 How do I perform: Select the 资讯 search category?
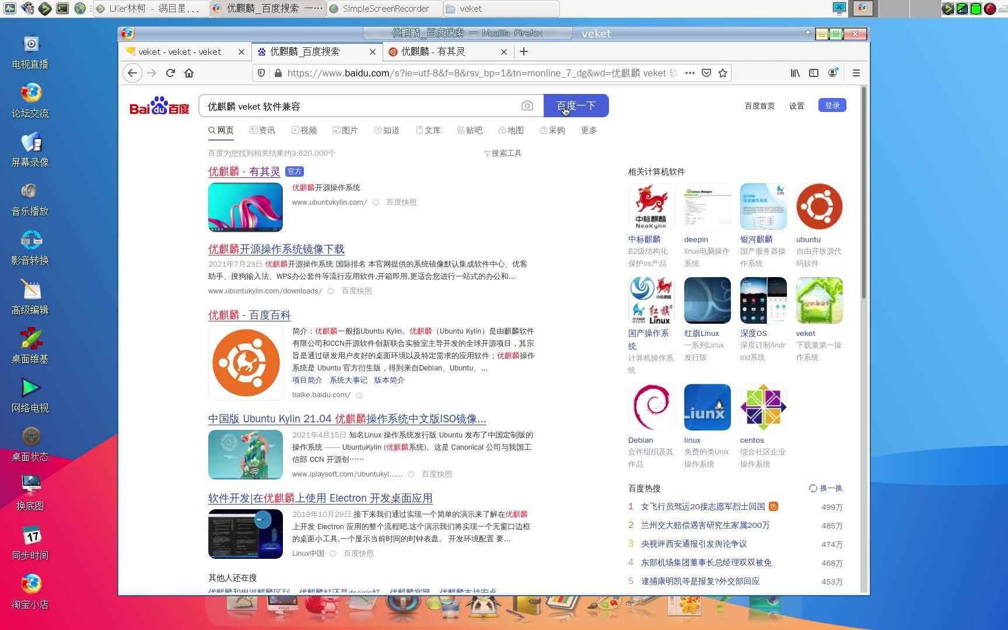(x=262, y=130)
